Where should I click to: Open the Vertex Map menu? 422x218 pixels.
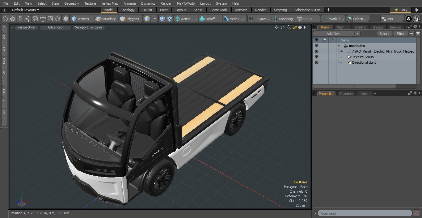coord(110,3)
